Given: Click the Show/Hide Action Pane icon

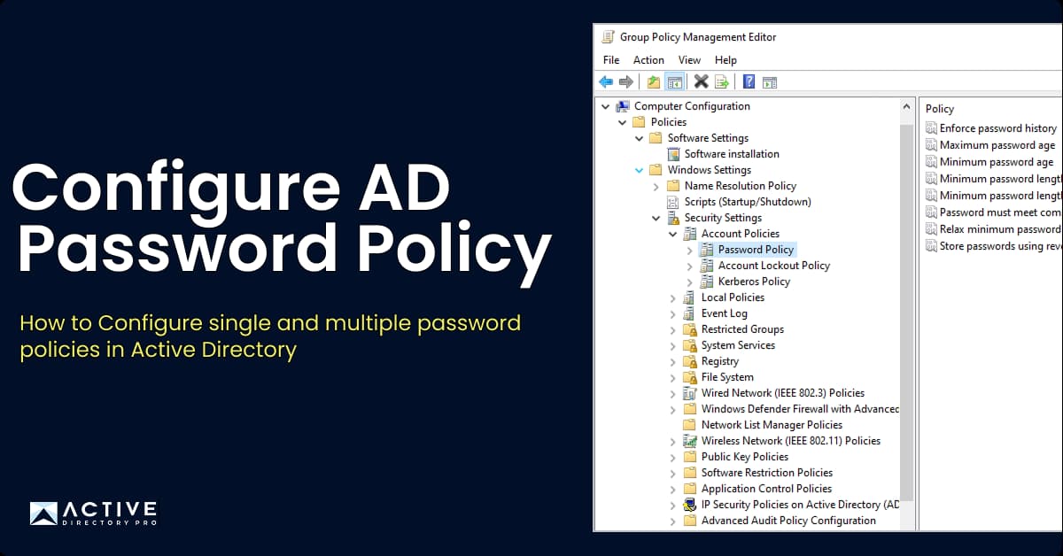Looking at the screenshot, I should [x=770, y=82].
